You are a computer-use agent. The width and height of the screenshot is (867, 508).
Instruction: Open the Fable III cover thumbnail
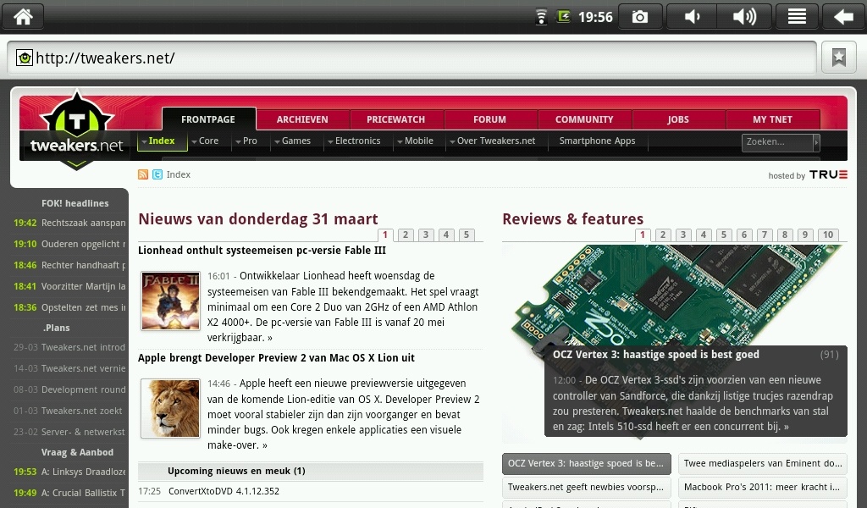(170, 301)
